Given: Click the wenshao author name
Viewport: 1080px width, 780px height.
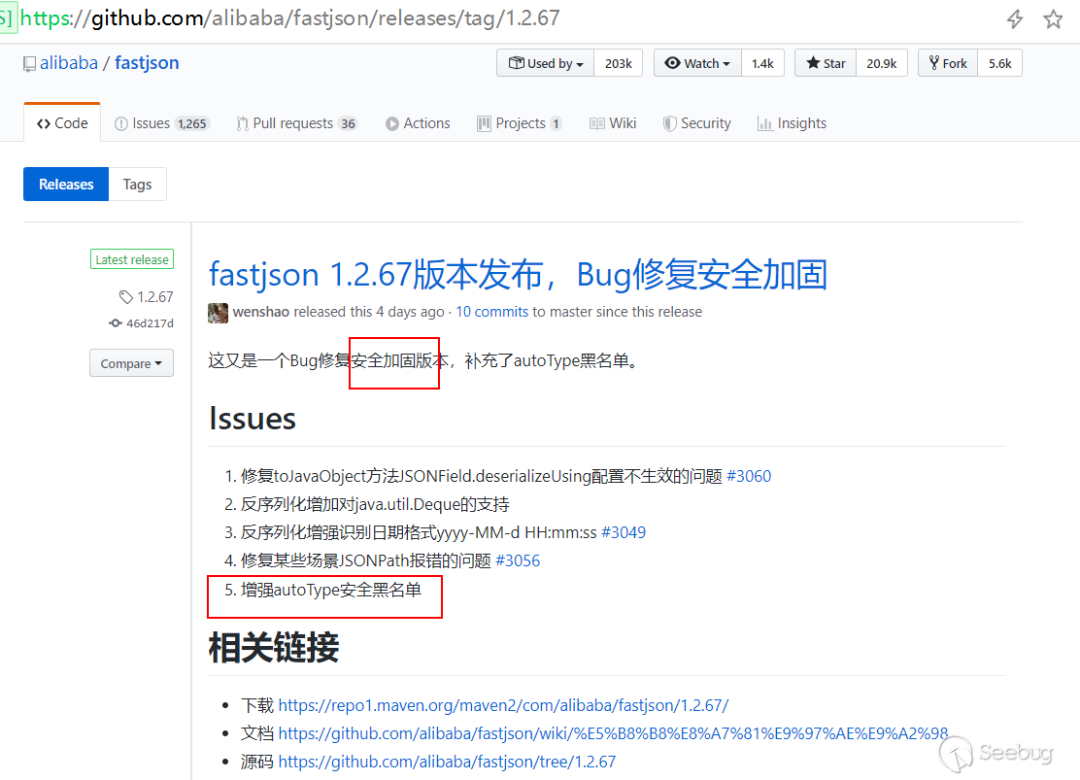Looking at the screenshot, I should (x=261, y=312).
